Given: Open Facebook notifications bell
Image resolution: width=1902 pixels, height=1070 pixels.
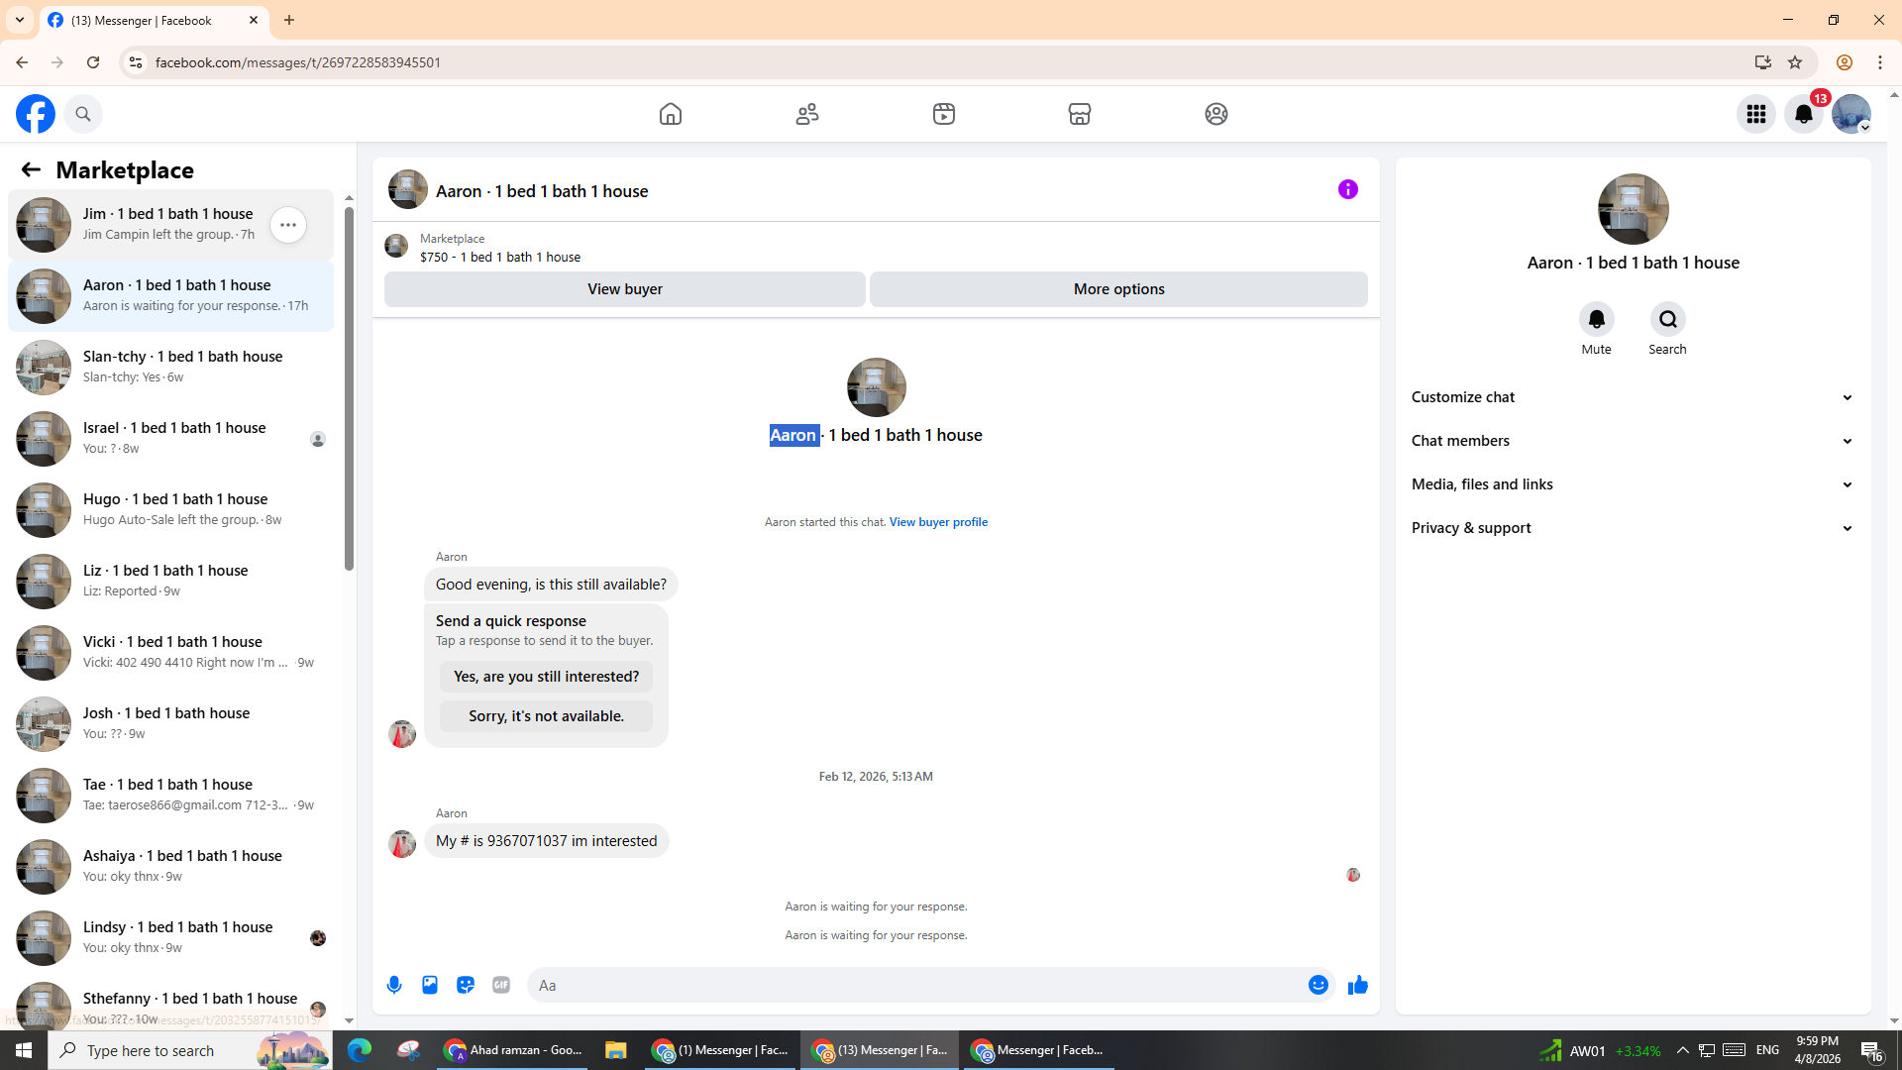Looking at the screenshot, I should click(1803, 114).
